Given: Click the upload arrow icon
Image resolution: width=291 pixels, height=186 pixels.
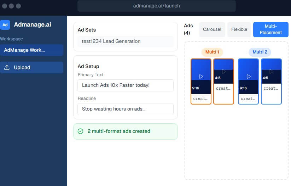Looking at the screenshot, I should tap(7, 67).
